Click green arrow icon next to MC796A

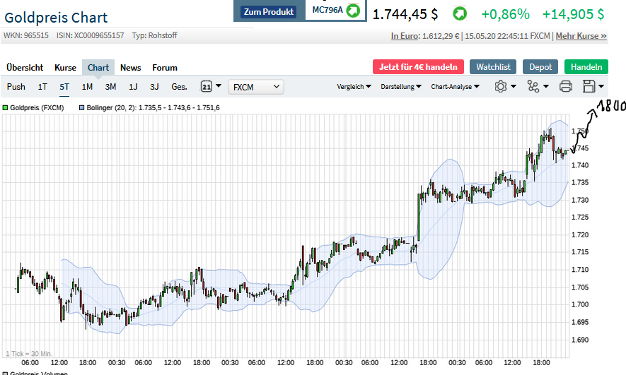352,10
